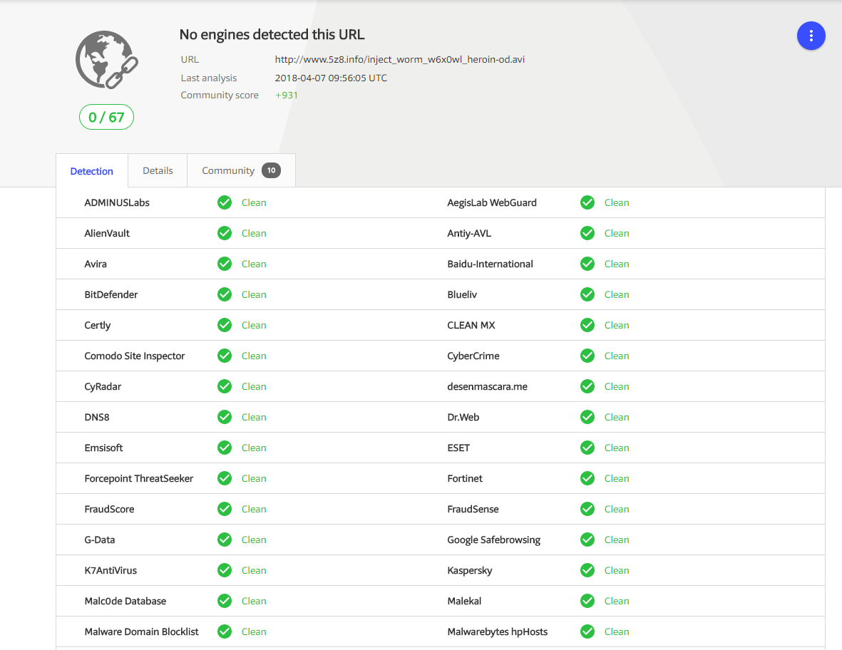Click the Clean result for Fortinet
This screenshot has width=842, height=650.
[x=617, y=478]
